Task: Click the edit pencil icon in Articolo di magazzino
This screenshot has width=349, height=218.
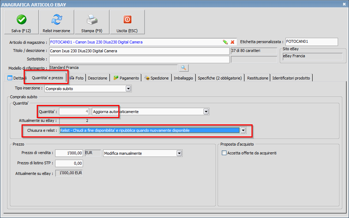Action: 225,42
